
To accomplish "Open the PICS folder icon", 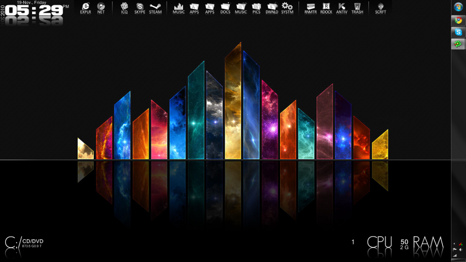I will coord(256,8).
